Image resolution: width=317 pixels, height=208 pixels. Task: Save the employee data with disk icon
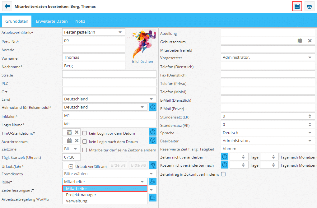pyautogui.click(x=297, y=6)
